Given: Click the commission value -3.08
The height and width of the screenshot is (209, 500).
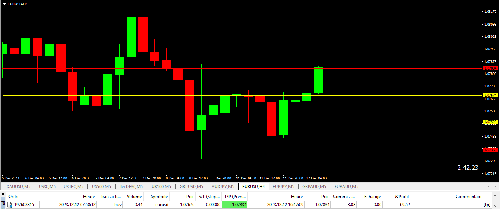Looking at the screenshot, I should [350, 205].
